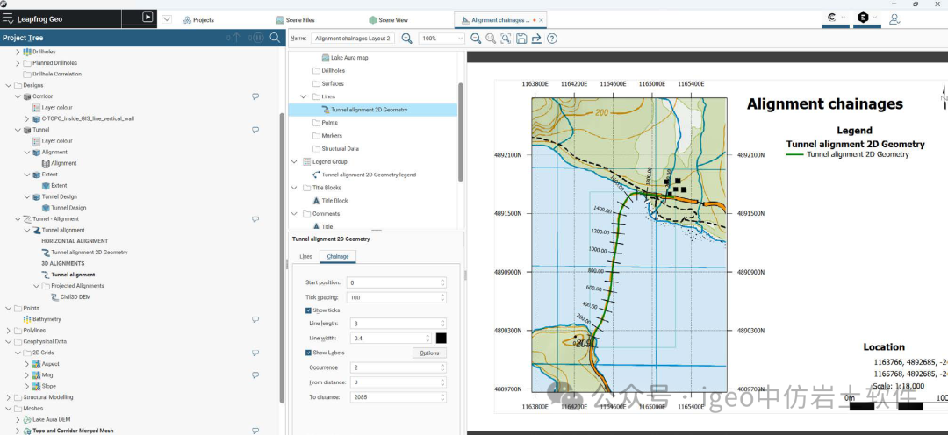Open the help question mark icon

[552, 39]
